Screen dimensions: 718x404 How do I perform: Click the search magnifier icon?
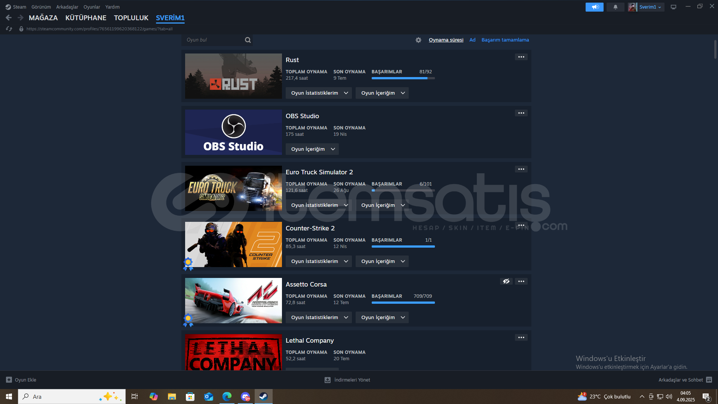click(x=248, y=40)
